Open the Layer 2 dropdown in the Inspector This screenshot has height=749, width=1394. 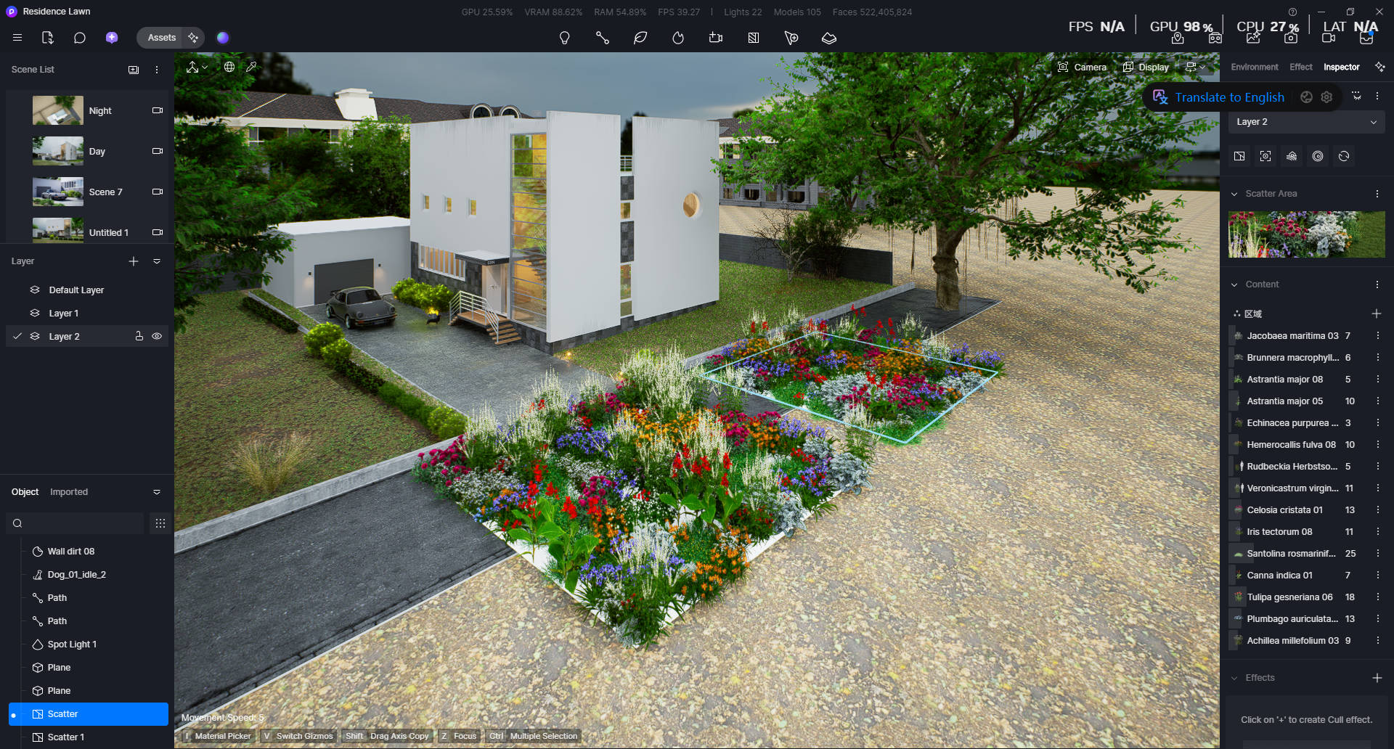click(x=1306, y=122)
